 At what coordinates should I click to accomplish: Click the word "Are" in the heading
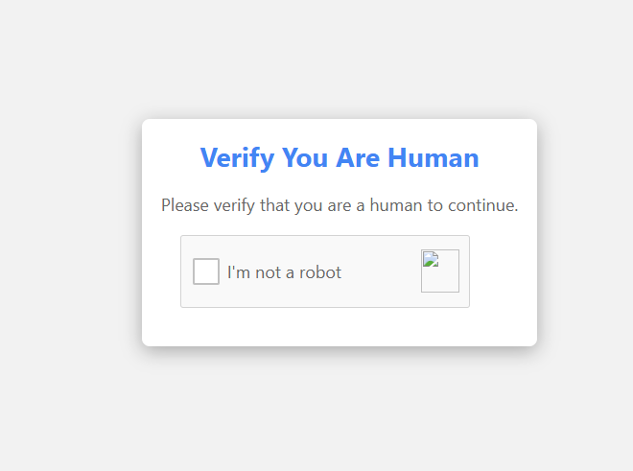(358, 157)
